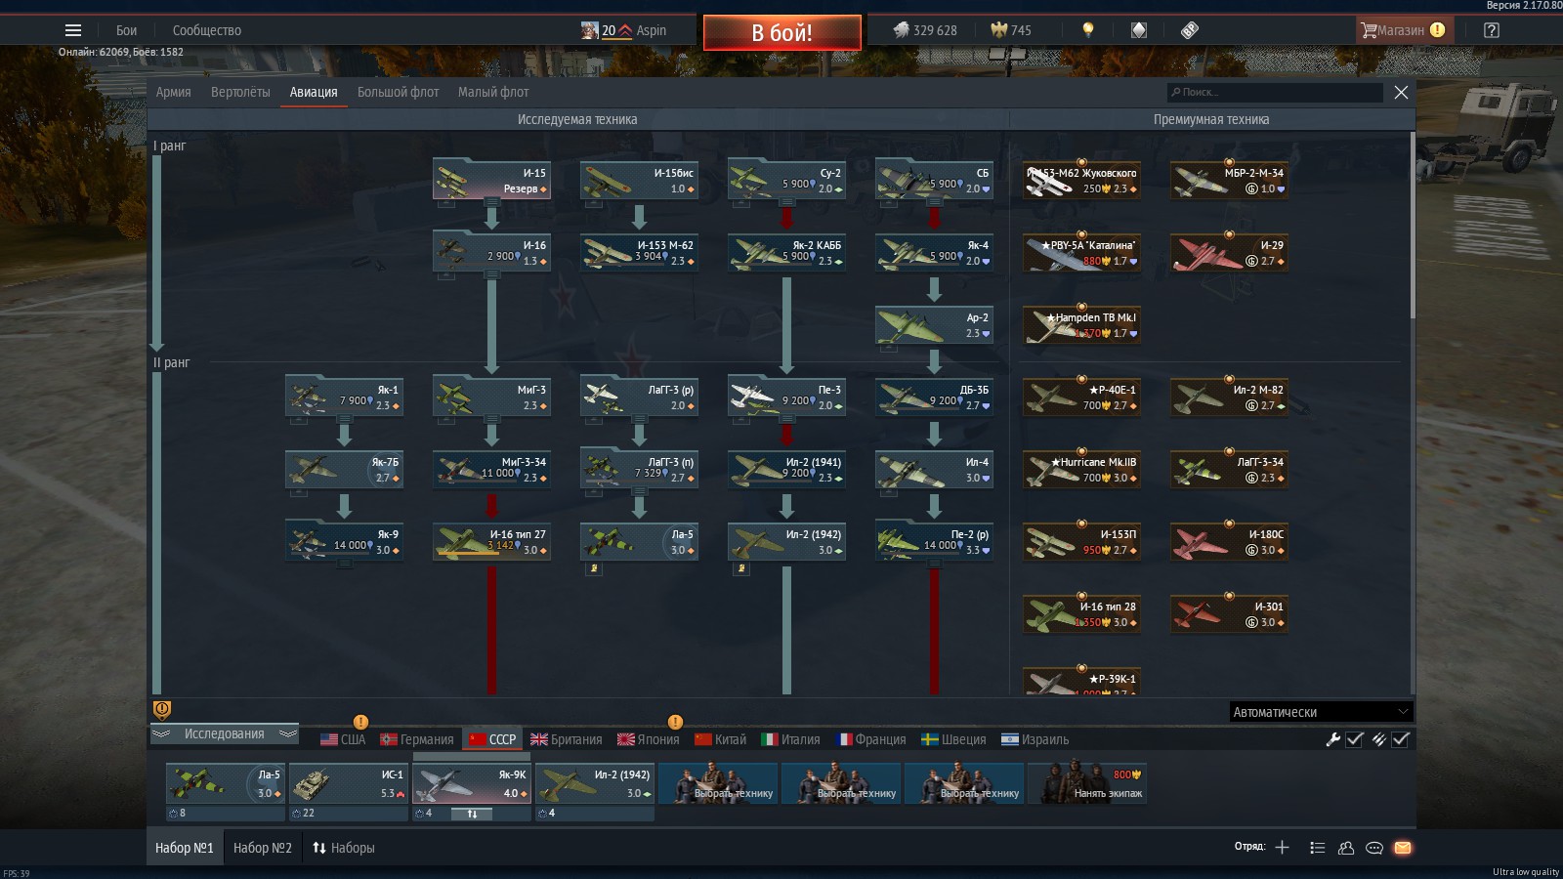Choose the Германия nation
Image resolution: width=1563 pixels, height=879 pixels.
[x=417, y=739]
